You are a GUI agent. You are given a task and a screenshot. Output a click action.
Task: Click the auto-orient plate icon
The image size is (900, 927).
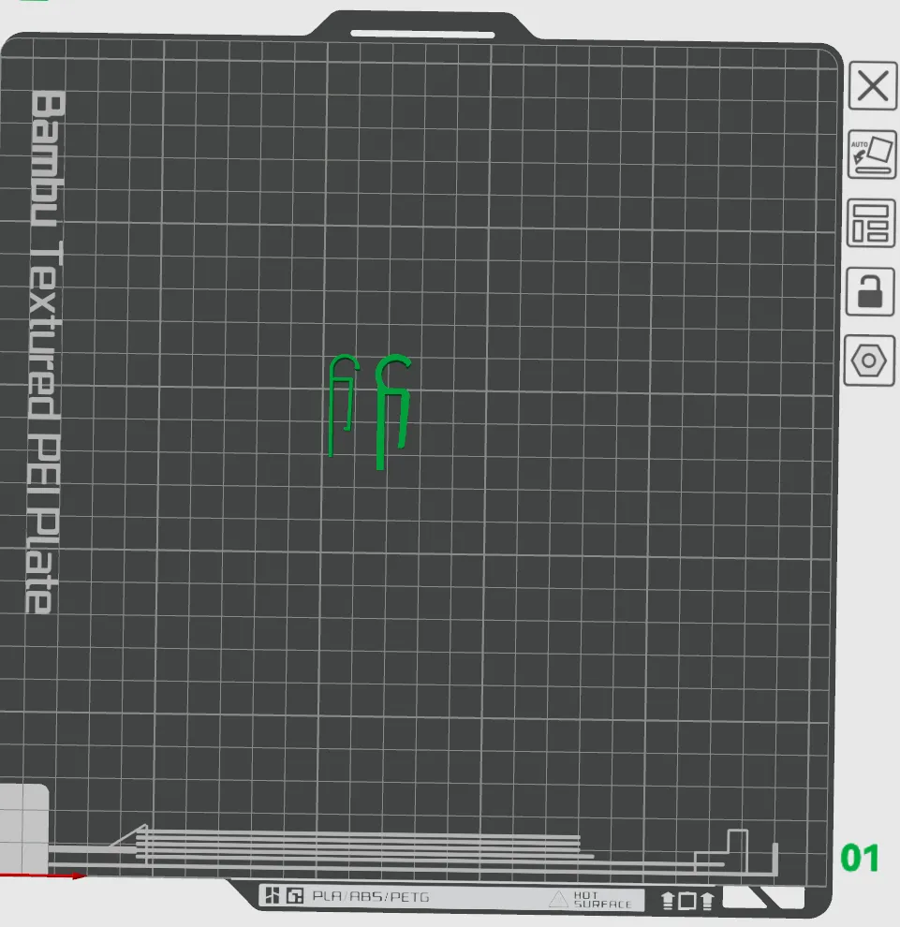pyautogui.click(x=872, y=154)
